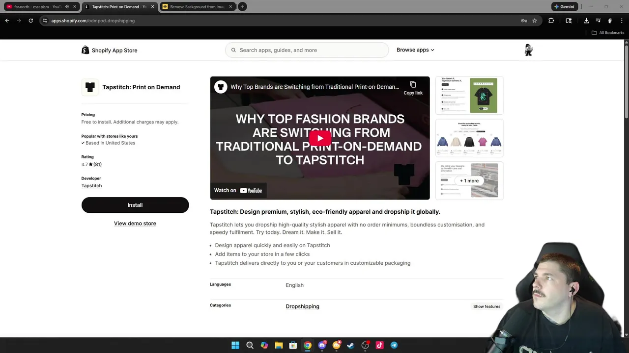The width and height of the screenshot is (629, 353).
Task: Click the page vertical scrollbar
Action: pyautogui.click(x=627, y=81)
